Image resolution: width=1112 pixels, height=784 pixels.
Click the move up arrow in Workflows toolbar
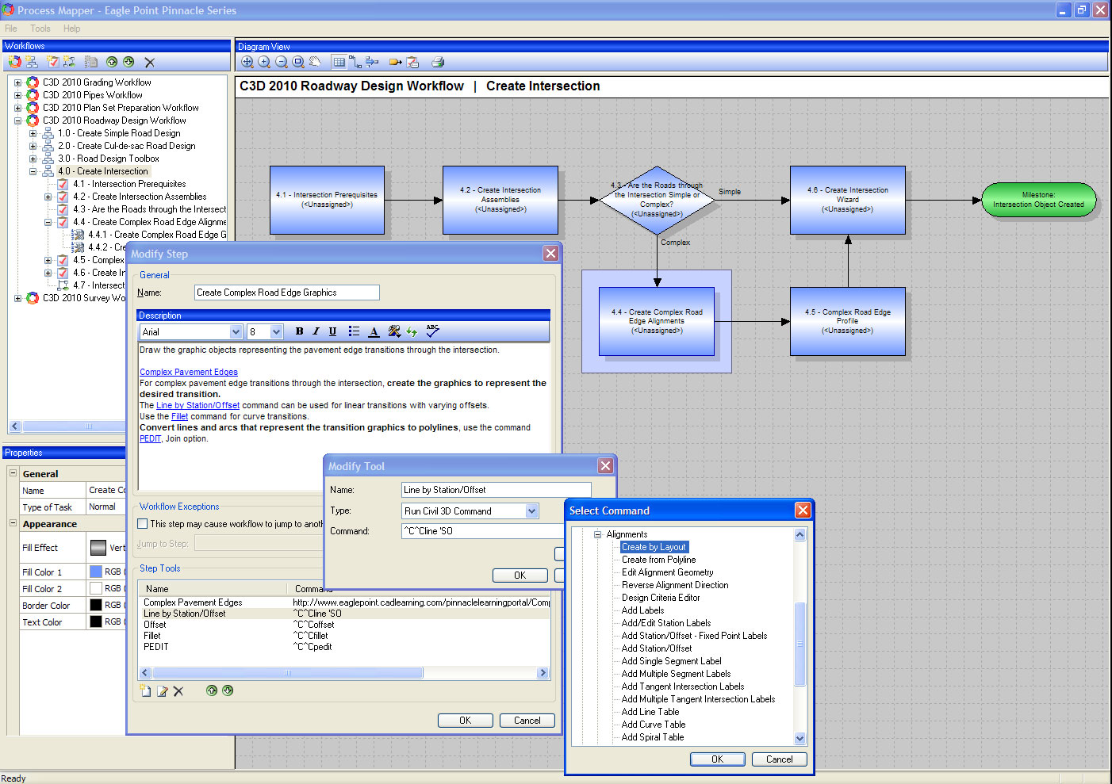pyautogui.click(x=112, y=62)
